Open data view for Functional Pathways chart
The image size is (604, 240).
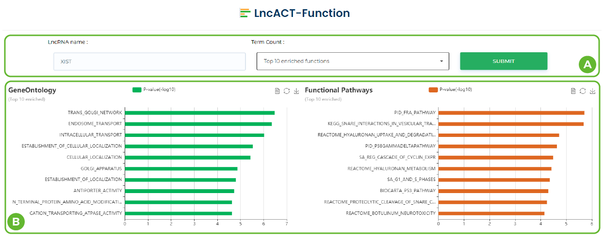point(573,91)
